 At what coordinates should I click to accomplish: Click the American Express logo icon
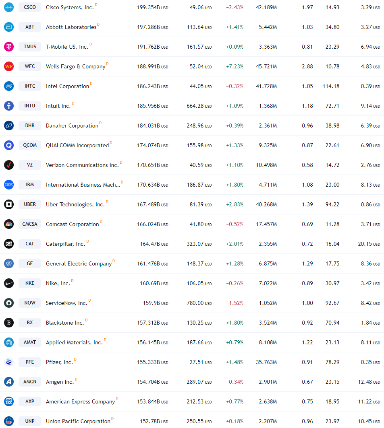9,401
